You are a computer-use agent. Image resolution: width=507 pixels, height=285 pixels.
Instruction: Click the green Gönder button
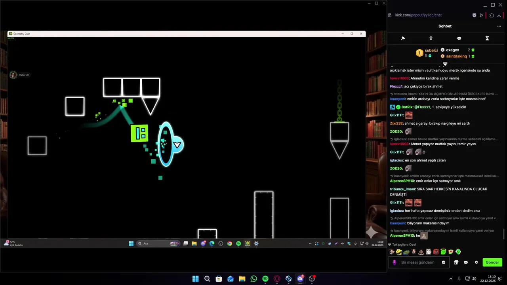492,262
